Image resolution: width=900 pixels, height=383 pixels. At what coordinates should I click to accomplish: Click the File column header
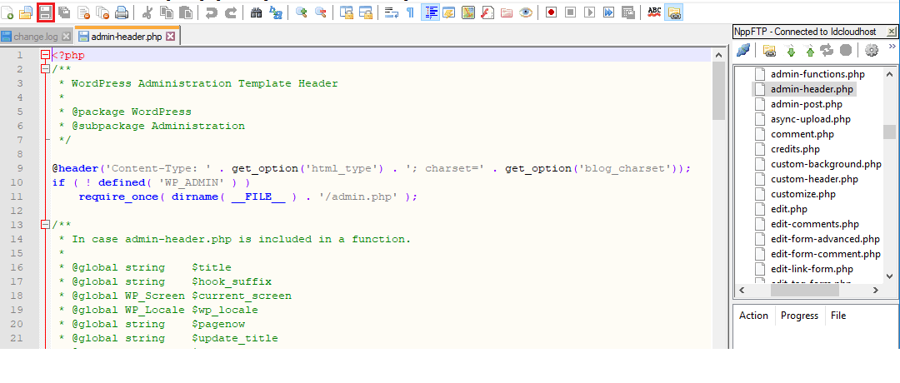click(x=838, y=316)
